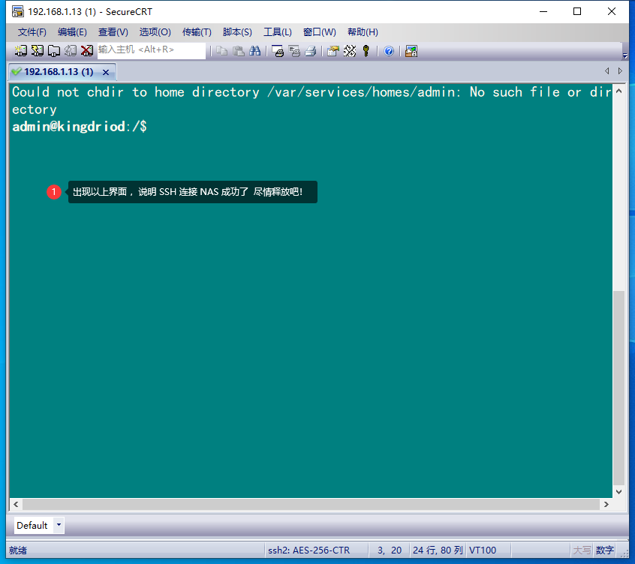Image resolution: width=635 pixels, height=564 pixels.
Task: Open the 工具(L) menu
Action: point(278,32)
